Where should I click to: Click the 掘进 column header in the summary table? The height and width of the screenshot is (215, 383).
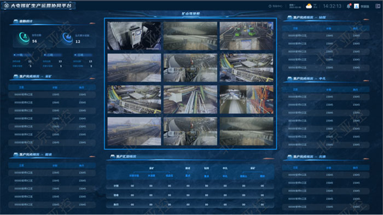(x=188, y=168)
